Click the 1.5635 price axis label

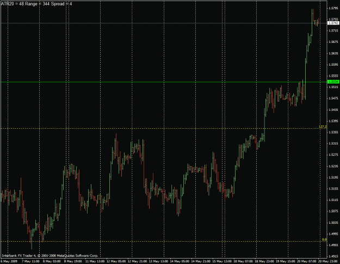coord(333,53)
